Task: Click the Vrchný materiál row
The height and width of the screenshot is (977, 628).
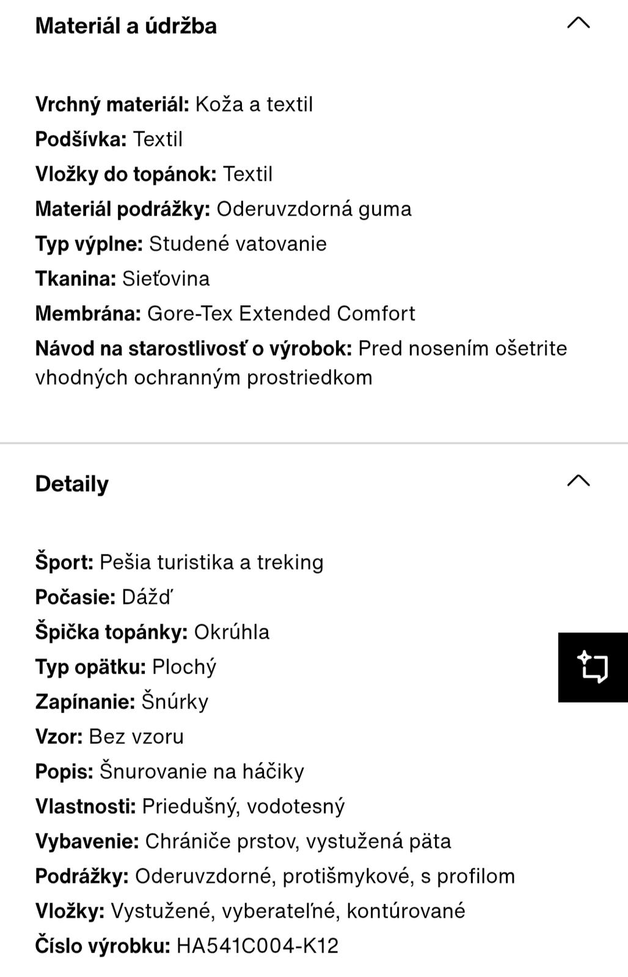Action: point(174,104)
